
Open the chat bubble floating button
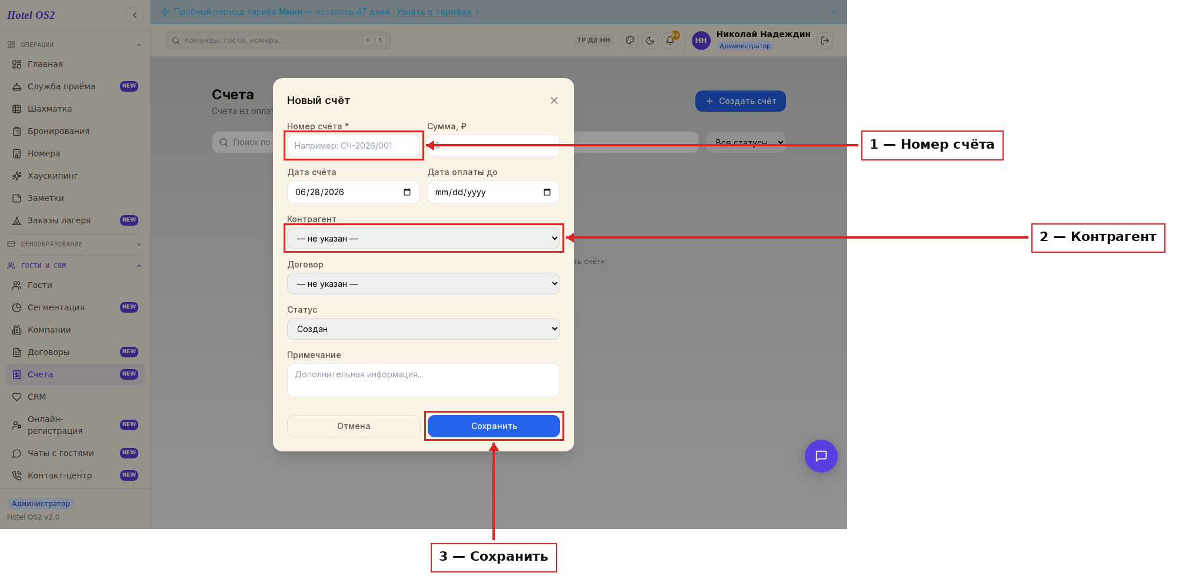click(821, 456)
